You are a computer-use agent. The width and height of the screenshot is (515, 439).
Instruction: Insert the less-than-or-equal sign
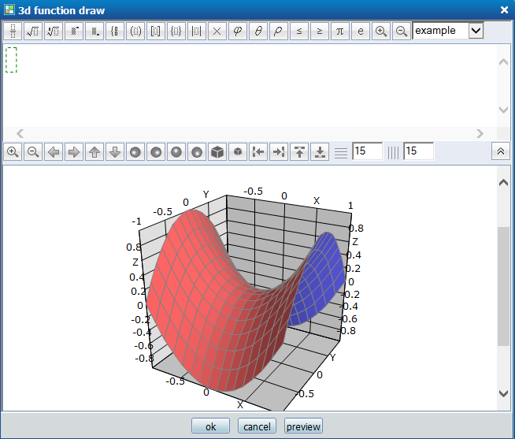coord(299,32)
